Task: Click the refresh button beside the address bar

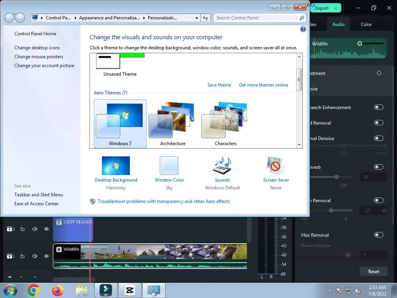Action: (205, 18)
